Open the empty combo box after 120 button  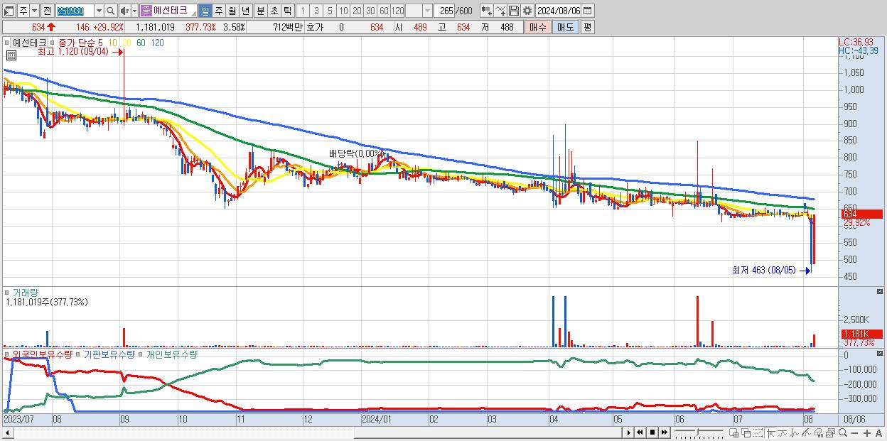point(419,11)
